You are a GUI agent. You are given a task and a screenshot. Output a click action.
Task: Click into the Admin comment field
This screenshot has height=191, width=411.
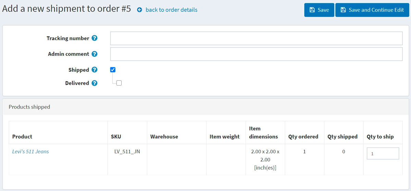tap(256, 54)
